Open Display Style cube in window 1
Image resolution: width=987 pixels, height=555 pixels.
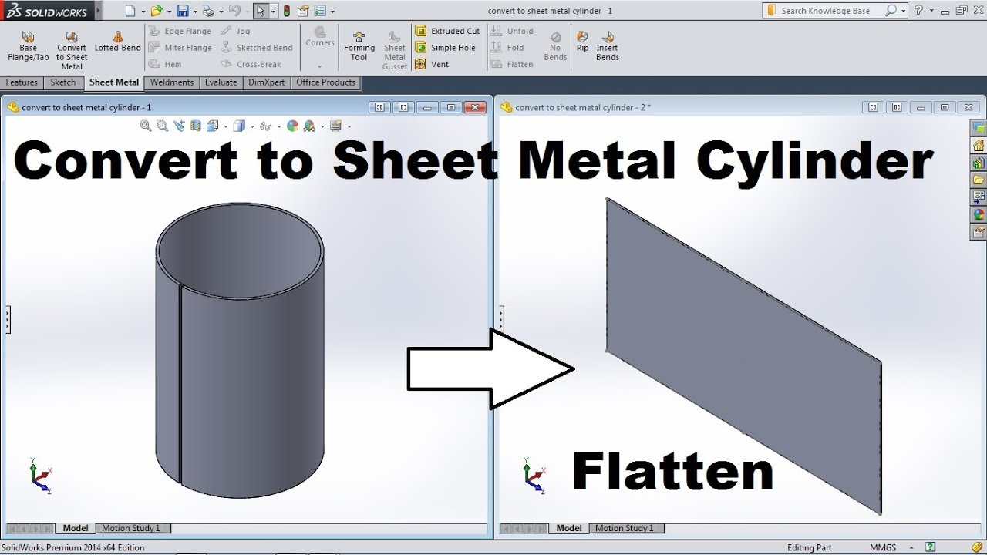[x=239, y=126]
